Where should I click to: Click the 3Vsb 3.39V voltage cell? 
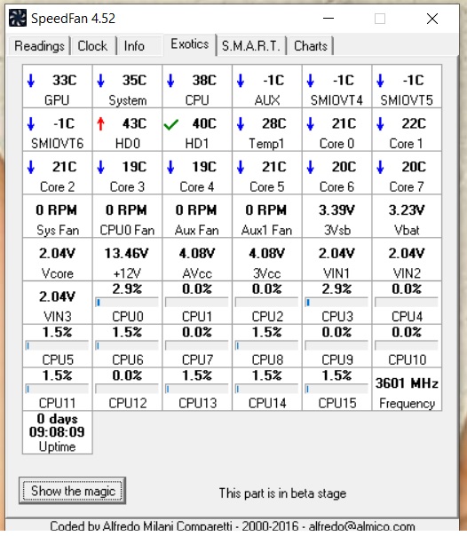pos(337,217)
